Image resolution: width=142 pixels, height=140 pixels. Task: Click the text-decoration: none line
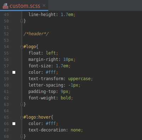pyautogui.click(x=55, y=130)
